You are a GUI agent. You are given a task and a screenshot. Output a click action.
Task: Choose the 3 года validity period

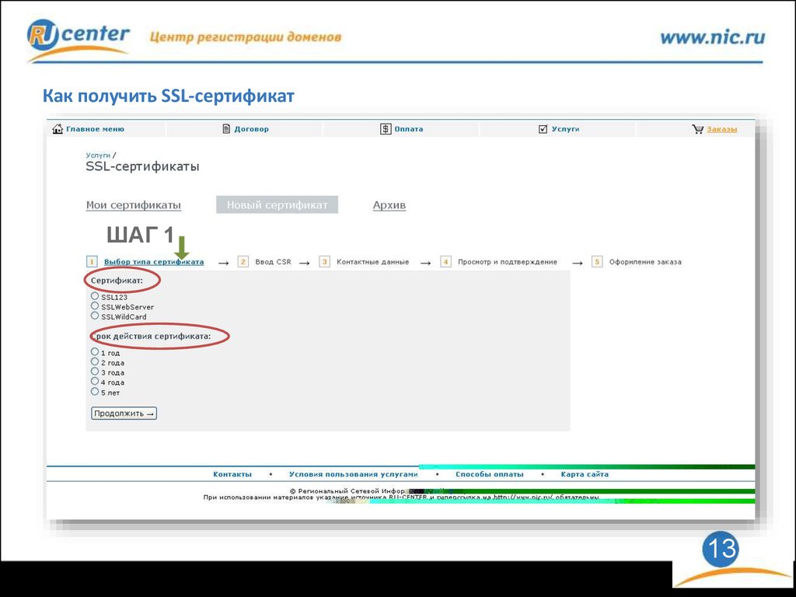(95, 371)
